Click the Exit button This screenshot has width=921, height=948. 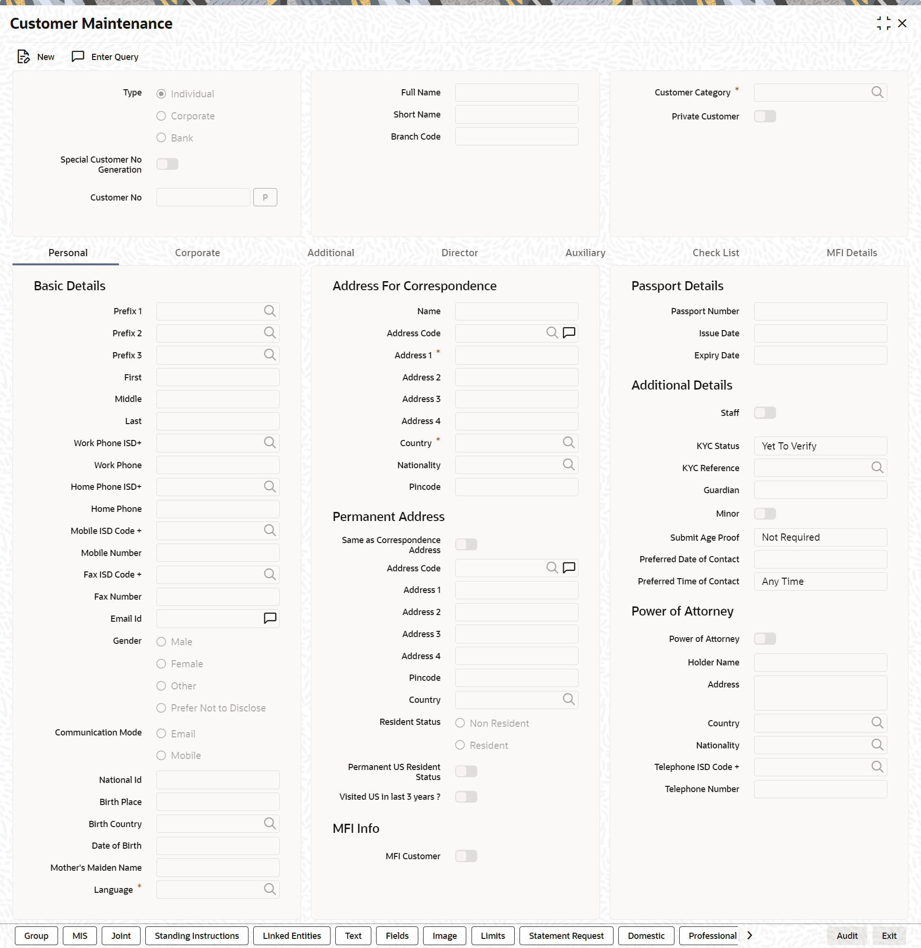click(x=888, y=936)
